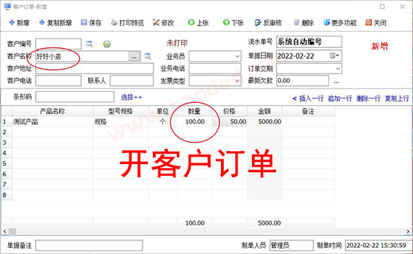413x254 pixels.
Task: Go to next record with 下张
Action: 233,23
